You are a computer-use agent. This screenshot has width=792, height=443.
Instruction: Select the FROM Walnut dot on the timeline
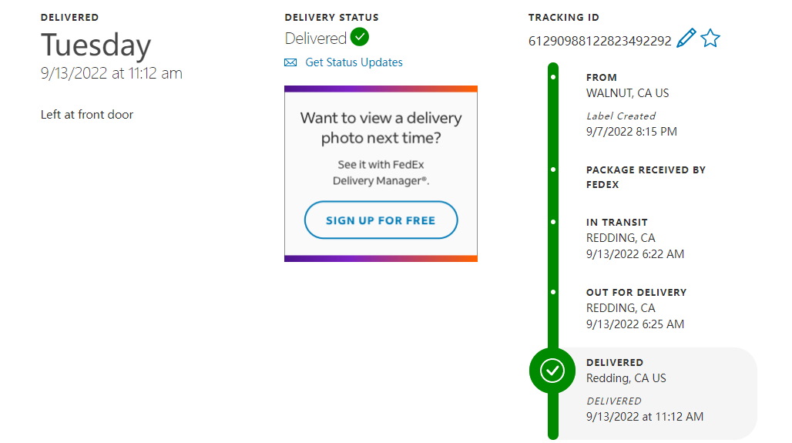pos(553,77)
